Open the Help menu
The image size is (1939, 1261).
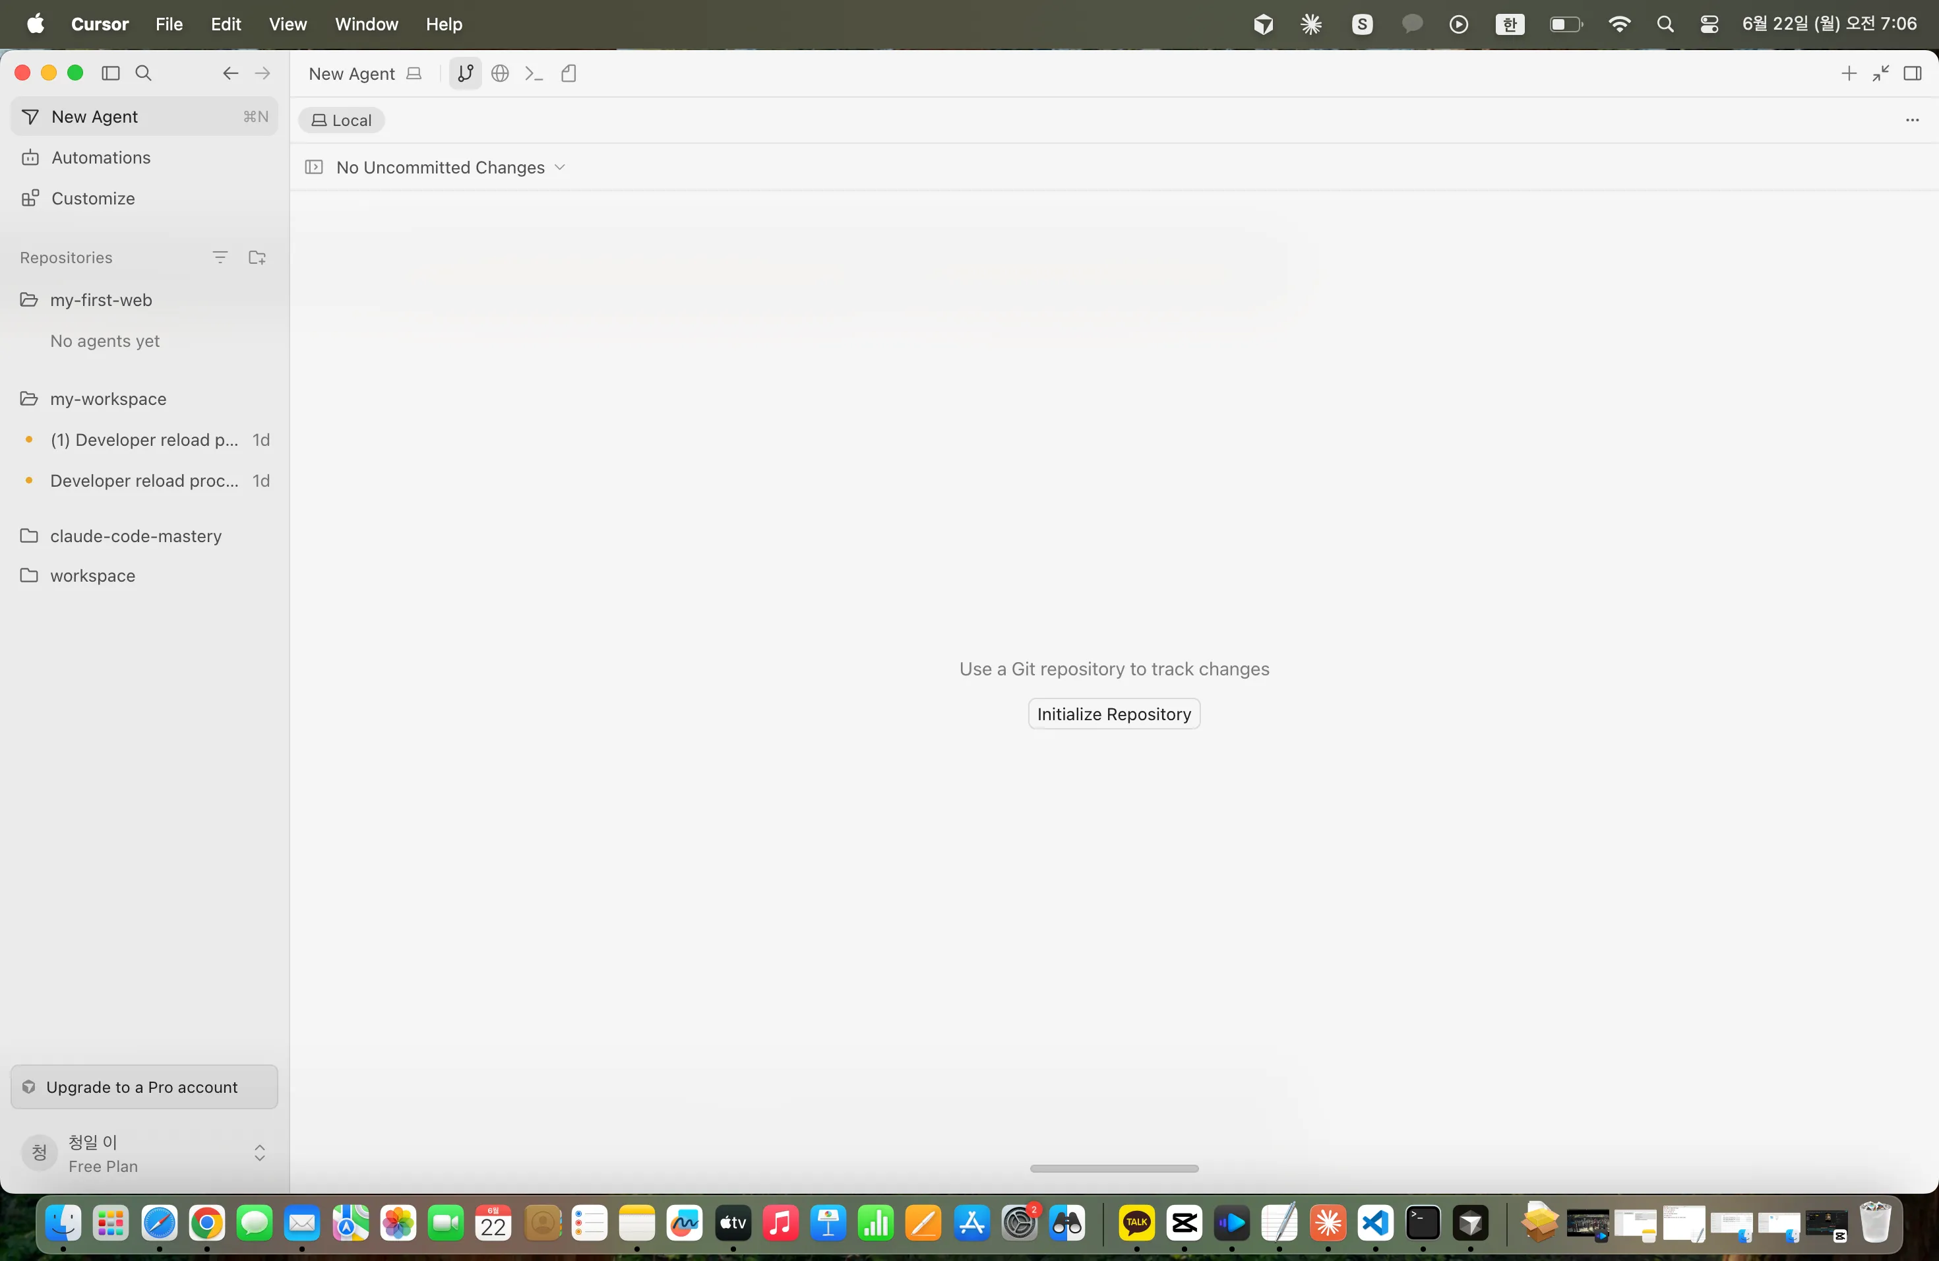[x=444, y=24]
